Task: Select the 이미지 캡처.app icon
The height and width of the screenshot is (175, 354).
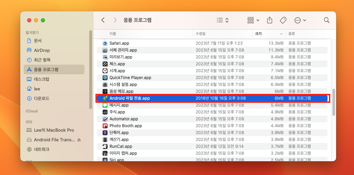Action: point(105,153)
